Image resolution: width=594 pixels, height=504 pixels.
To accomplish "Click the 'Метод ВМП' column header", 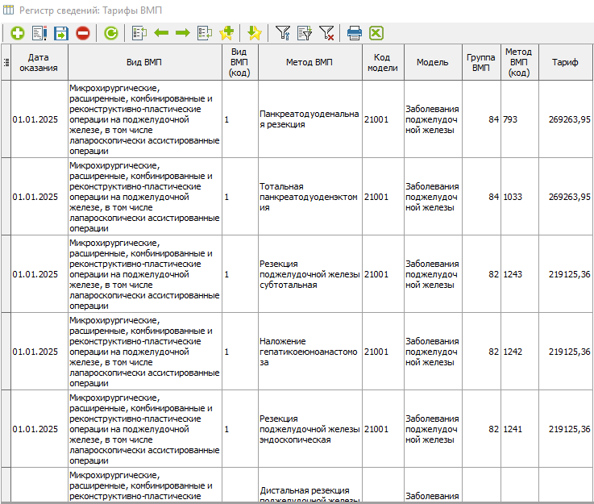I will [309, 63].
